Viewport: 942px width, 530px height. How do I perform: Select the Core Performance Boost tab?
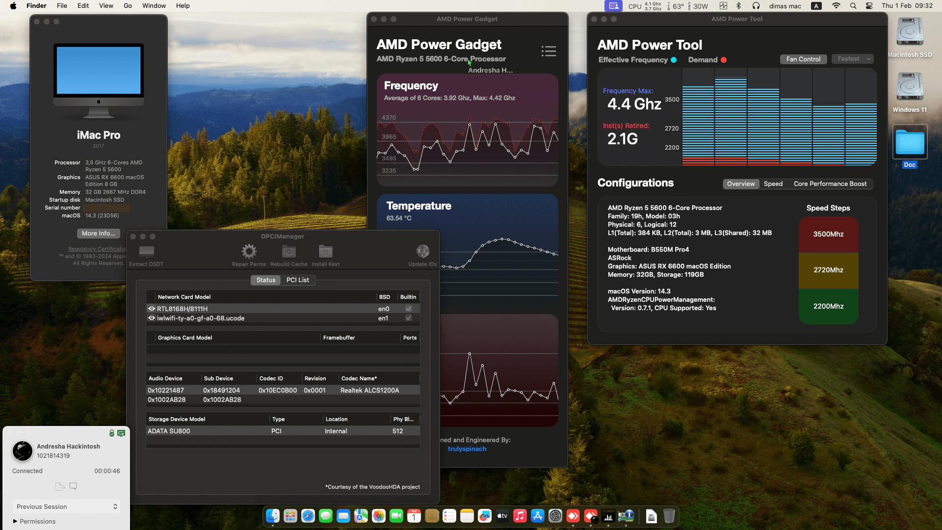pos(830,184)
